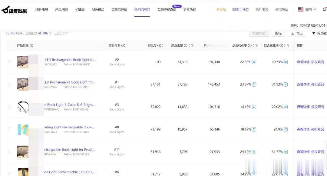Click help icon beside 类目排名
Viewport: 327px width, 176px height.
click(x=123, y=46)
